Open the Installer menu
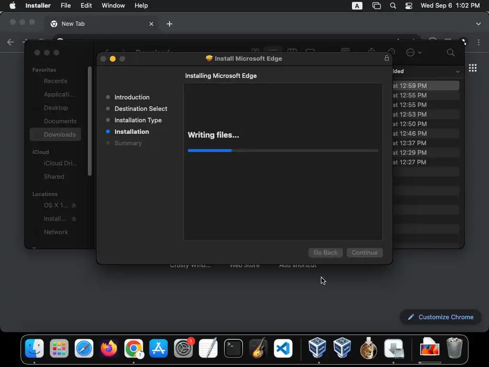The height and width of the screenshot is (367, 489). [38, 6]
